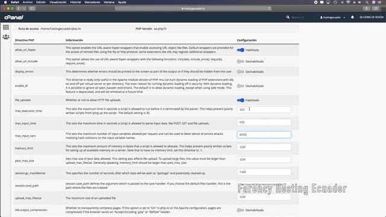Screen dimensions: 386x217
Task: Click the Safari share icon
Action: (367, 8)
